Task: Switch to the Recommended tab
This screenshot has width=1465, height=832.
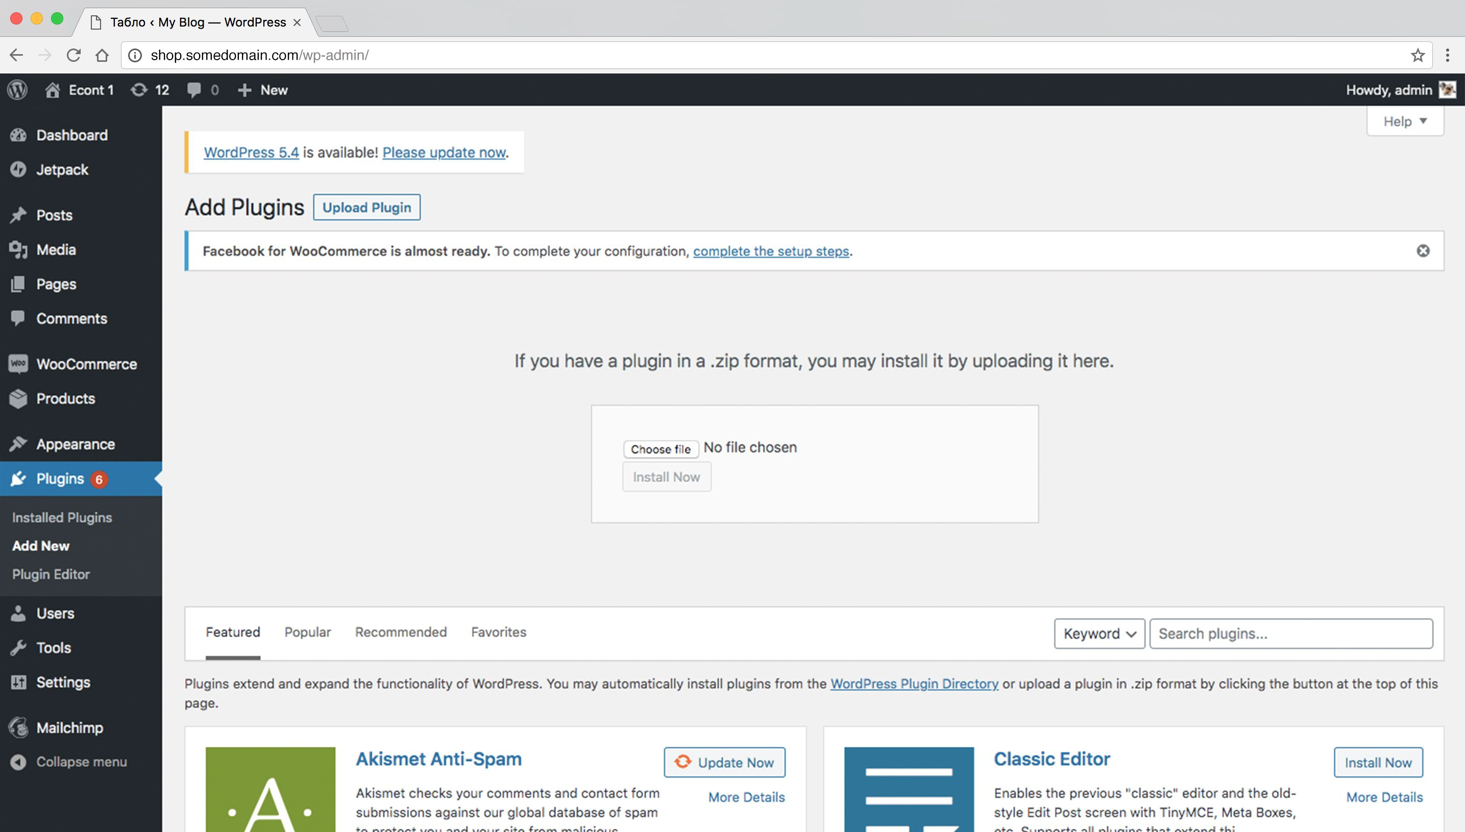Action: click(401, 632)
